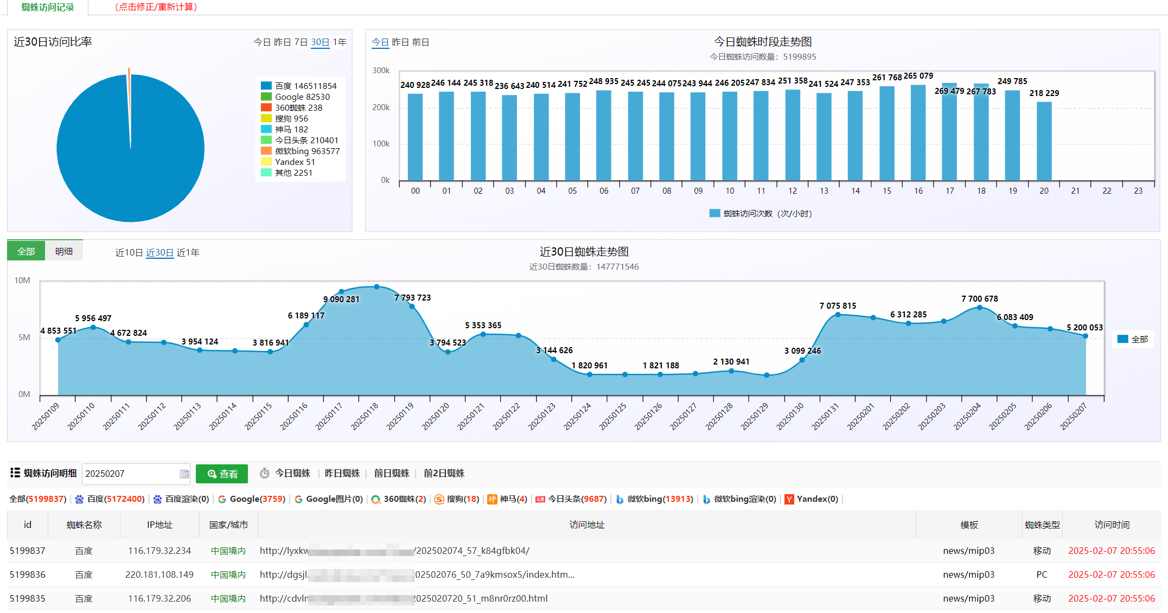Click the data point labeled 7 700 678
This screenshot has height=613, width=1168.
point(979,308)
